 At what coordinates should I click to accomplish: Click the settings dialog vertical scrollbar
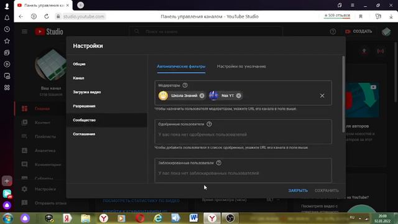(344, 94)
